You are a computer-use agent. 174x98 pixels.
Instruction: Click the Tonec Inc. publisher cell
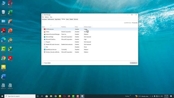click(64, 34)
